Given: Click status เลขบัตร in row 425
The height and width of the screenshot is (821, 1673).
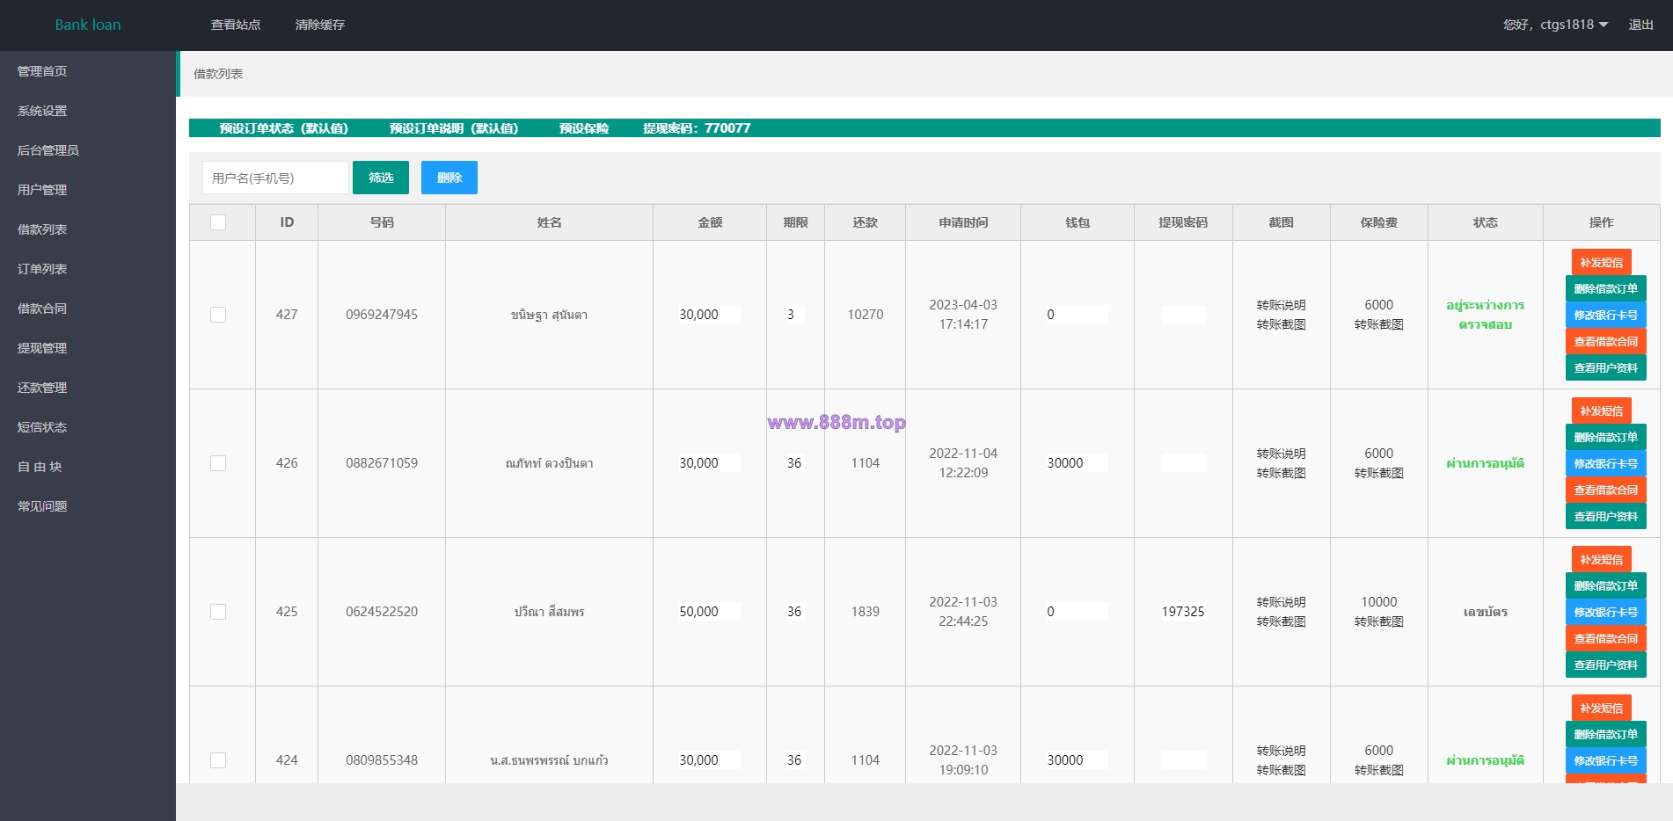Looking at the screenshot, I should [1485, 612].
